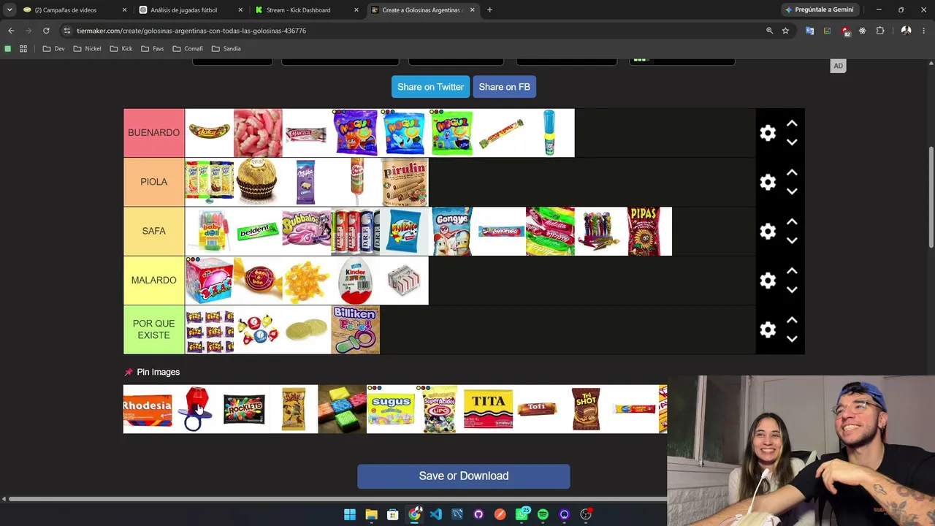Move the PIOLA tier down
This screenshot has height=526, width=935.
[x=792, y=191]
